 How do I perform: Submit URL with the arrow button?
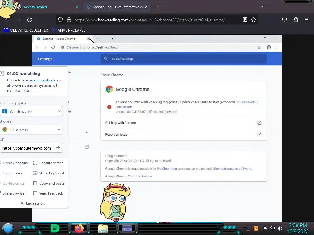click(x=58, y=148)
